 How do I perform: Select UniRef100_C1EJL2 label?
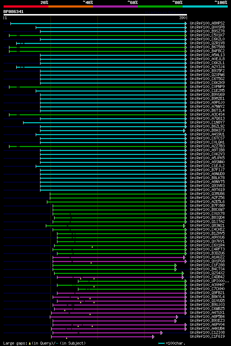[207, 166]
